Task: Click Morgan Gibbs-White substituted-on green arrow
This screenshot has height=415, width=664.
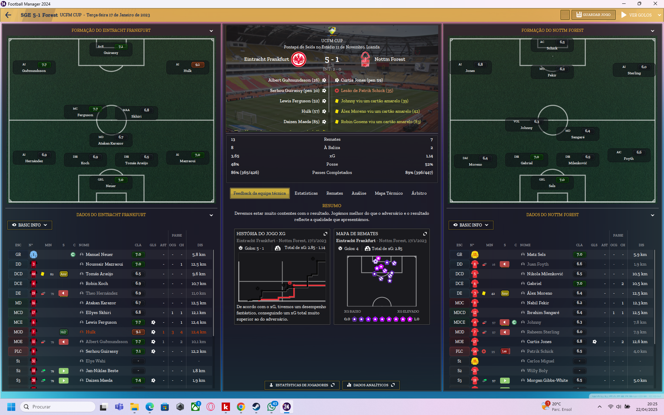Action: 505,380
